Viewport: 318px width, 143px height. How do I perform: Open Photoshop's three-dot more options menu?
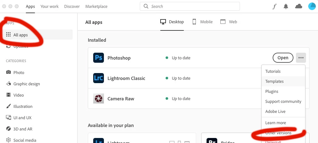coord(301,58)
